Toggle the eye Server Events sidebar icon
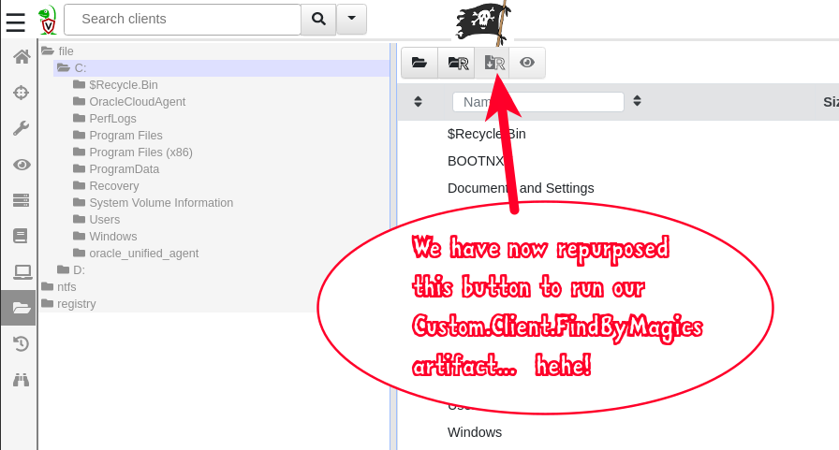 click(x=21, y=165)
